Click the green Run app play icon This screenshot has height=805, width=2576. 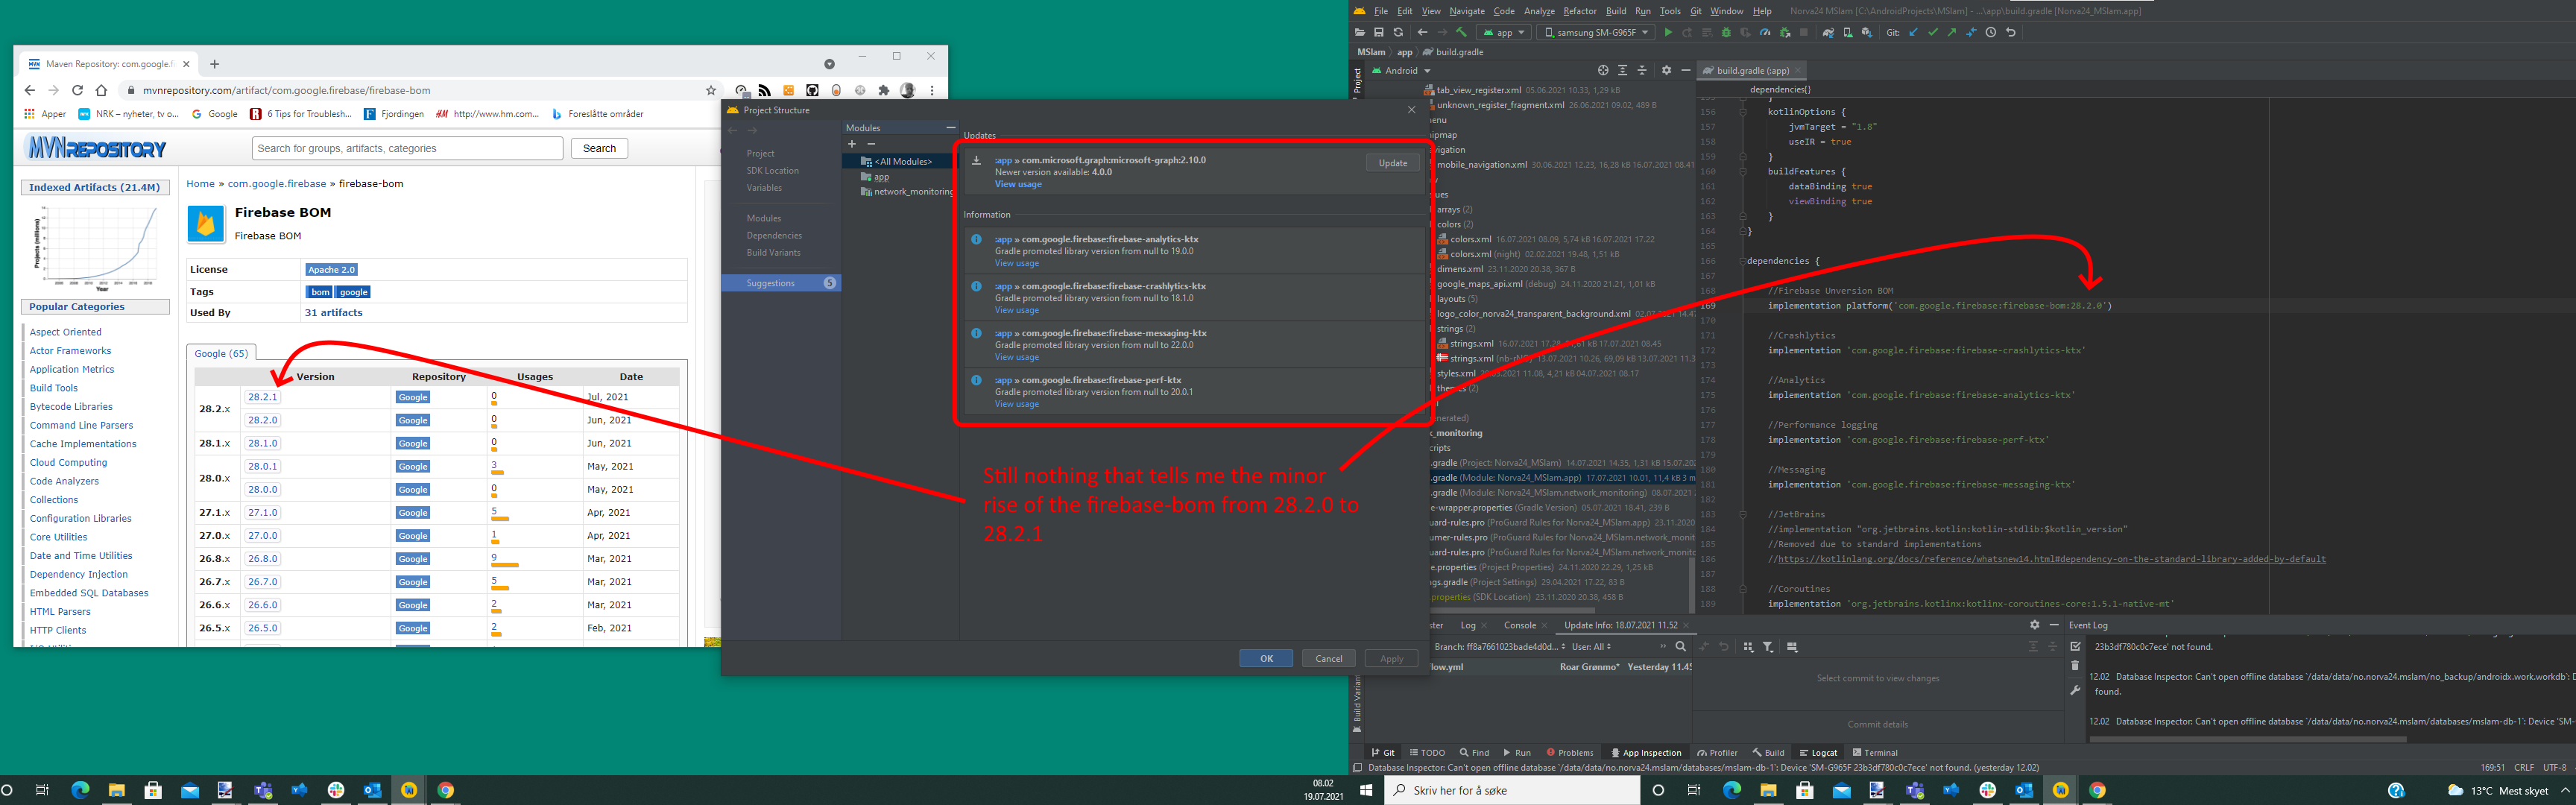coord(1668,32)
